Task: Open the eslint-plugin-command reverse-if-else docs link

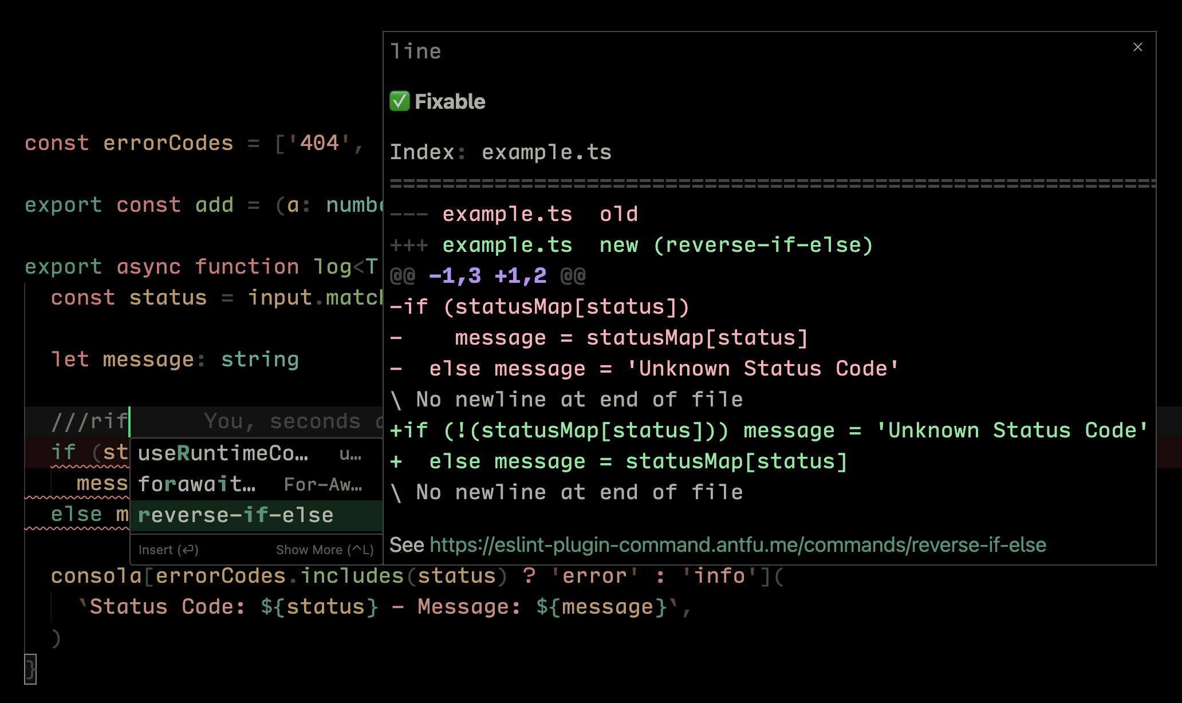Action: 738,545
